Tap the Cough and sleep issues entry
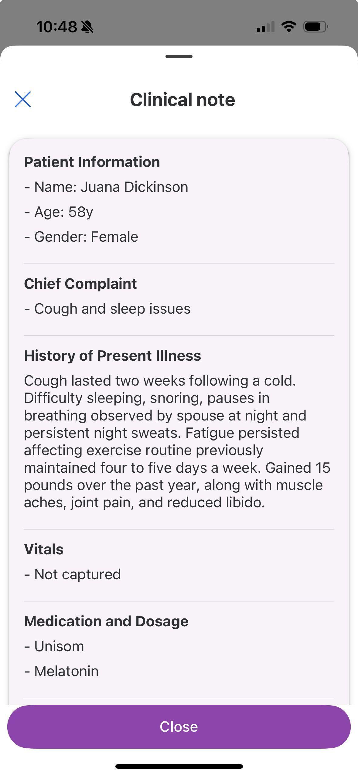358x776 pixels. [107, 308]
